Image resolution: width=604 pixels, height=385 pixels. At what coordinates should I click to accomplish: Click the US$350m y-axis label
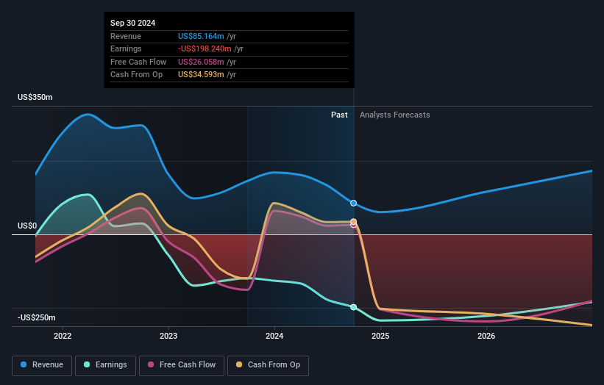pyautogui.click(x=35, y=97)
